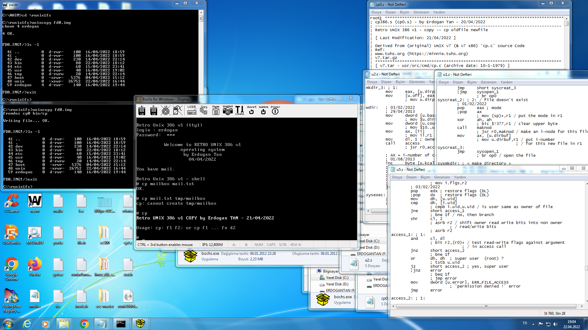588x330 pixels.
Task: Click the USER keyboard button in Bochs
Action: point(192,110)
